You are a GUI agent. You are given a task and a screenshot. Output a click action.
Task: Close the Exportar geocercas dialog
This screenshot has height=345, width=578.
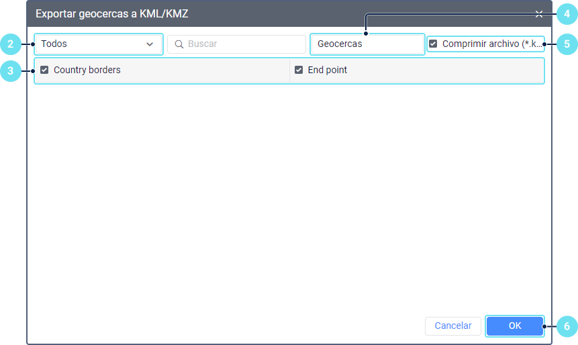(x=539, y=14)
